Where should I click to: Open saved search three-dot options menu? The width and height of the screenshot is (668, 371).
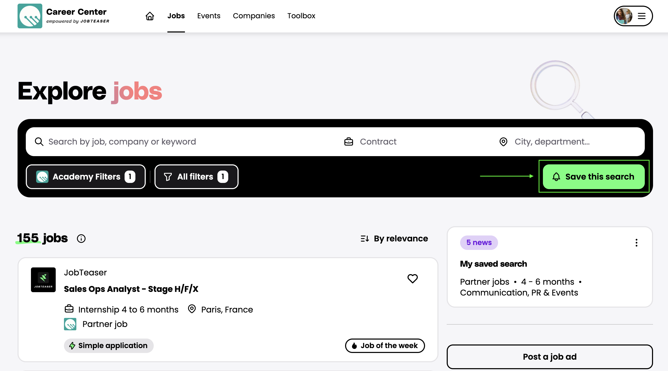636,243
